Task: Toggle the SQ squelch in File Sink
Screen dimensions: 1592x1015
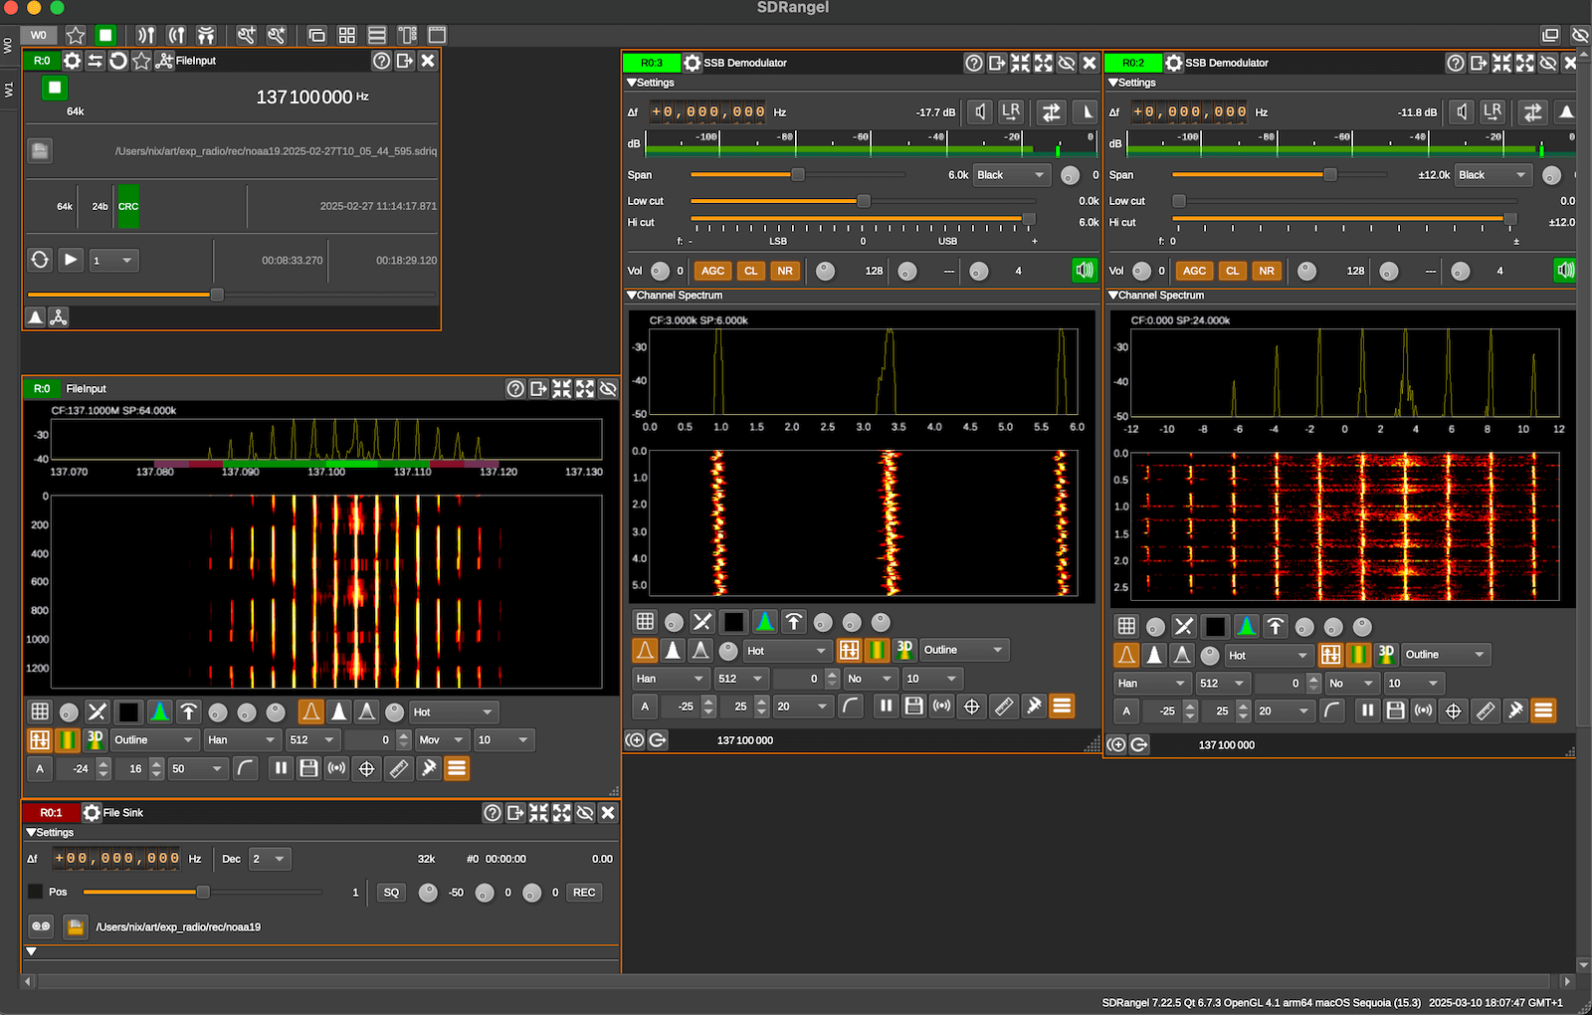Action: pyautogui.click(x=391, y=893)
